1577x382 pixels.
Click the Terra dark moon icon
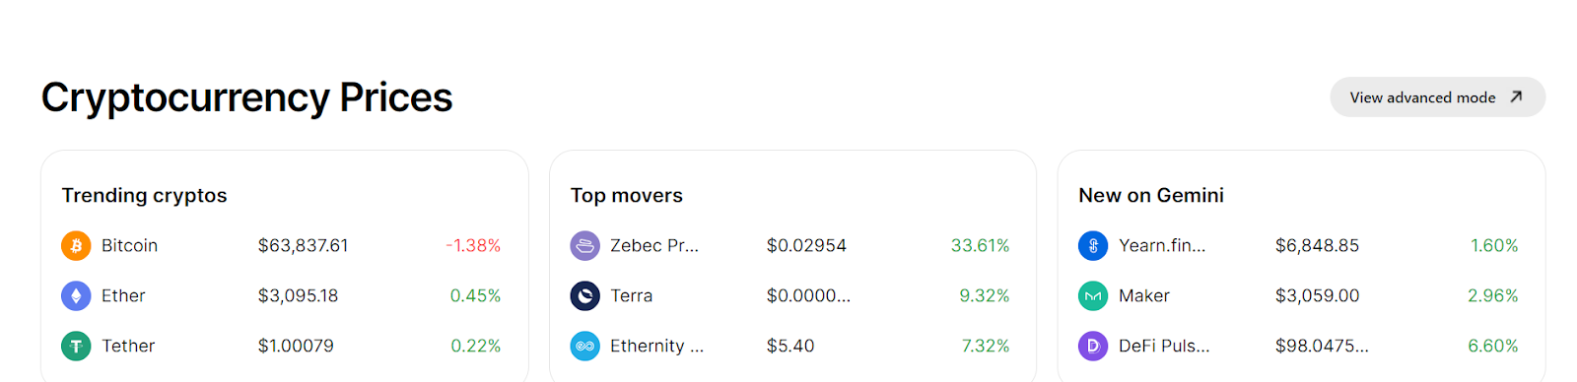coord(584,295)
